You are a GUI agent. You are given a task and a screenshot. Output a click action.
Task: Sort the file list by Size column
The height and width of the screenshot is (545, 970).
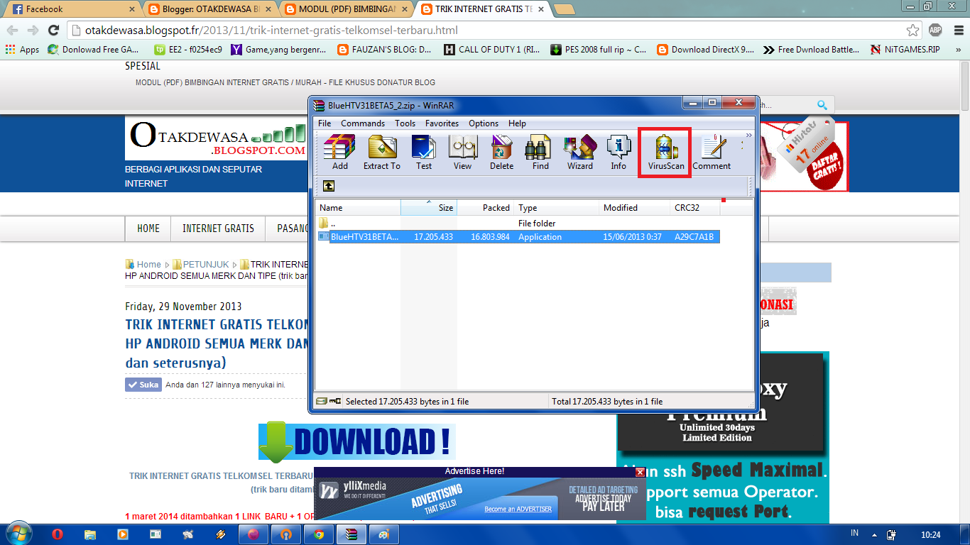coord(429,207)
